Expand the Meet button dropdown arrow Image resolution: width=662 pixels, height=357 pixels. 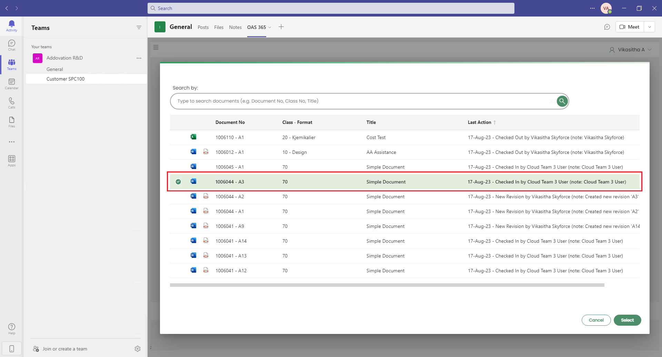pos(650,27)
